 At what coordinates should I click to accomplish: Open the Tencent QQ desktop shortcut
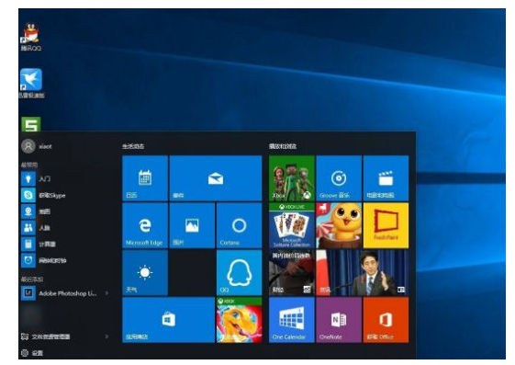[x=31, y=37]
